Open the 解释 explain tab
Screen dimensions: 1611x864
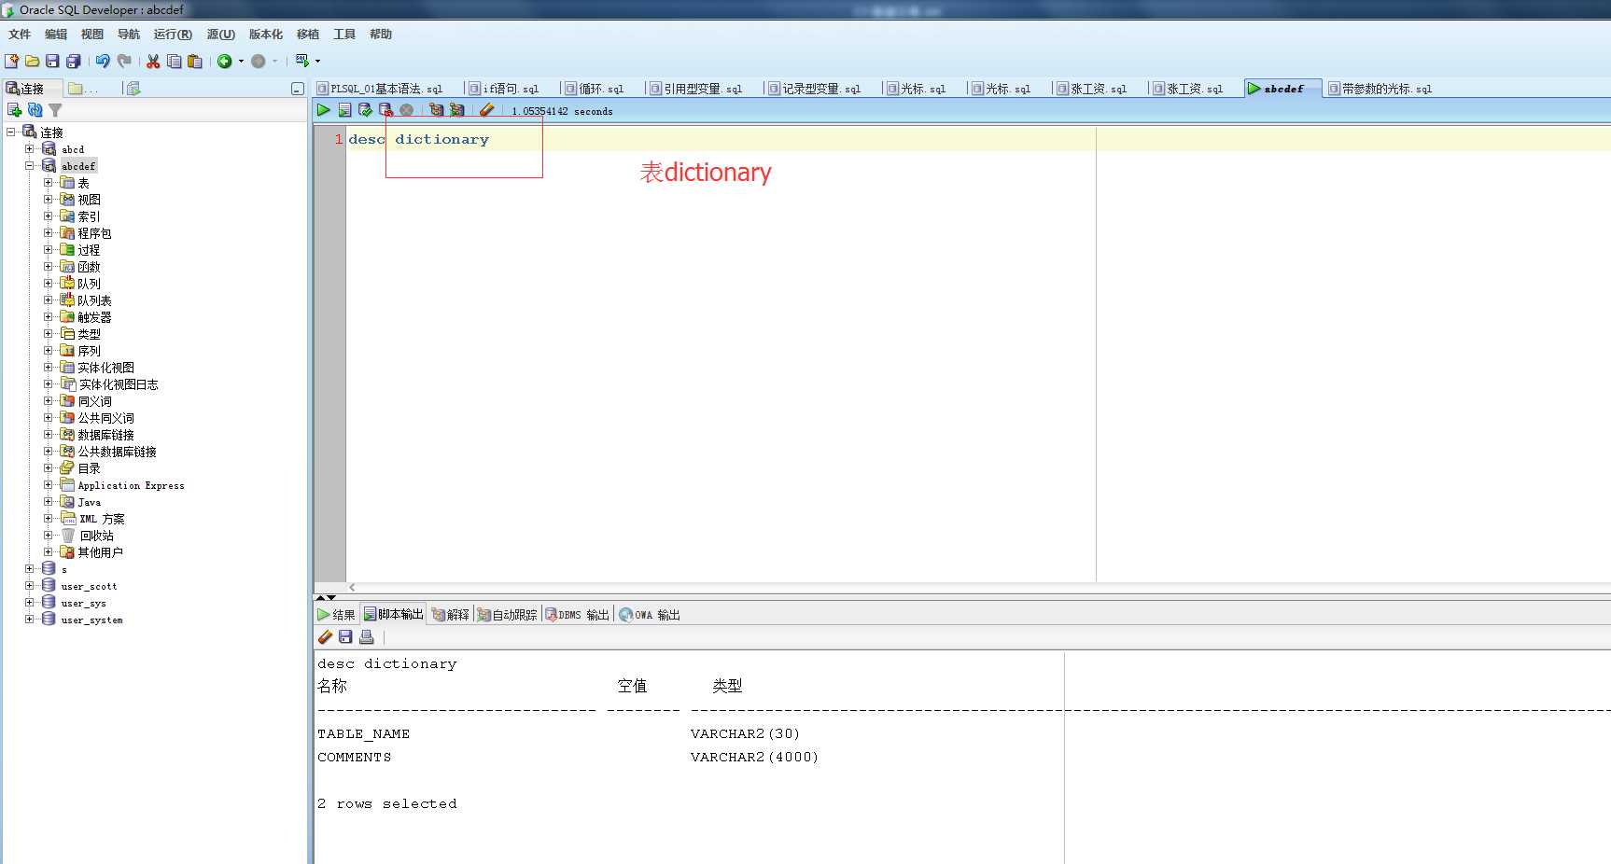tap(451, 615)
